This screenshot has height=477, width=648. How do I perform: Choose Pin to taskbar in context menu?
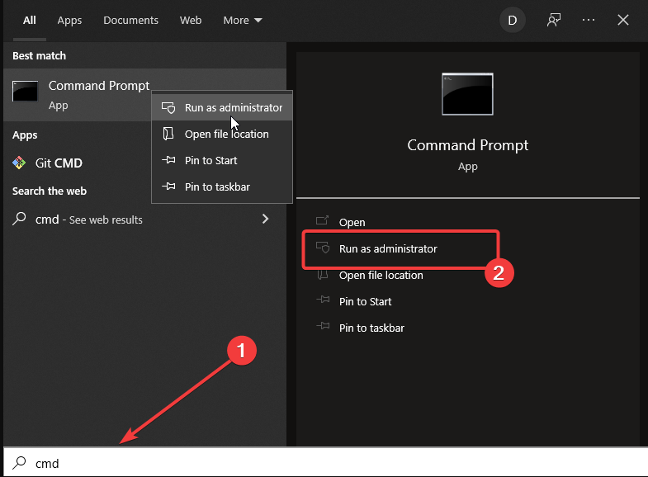tap(222, 187)
